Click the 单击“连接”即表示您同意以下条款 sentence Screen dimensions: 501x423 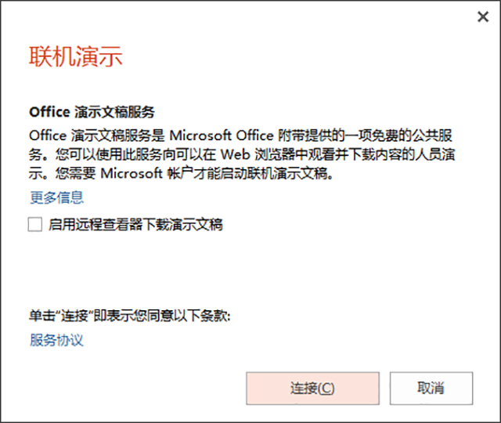[129, 316]
